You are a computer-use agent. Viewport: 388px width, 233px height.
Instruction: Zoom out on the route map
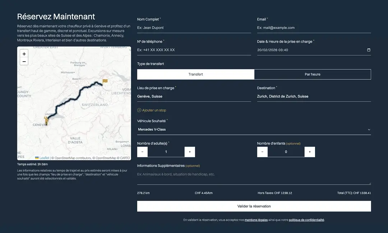(24, 61)
